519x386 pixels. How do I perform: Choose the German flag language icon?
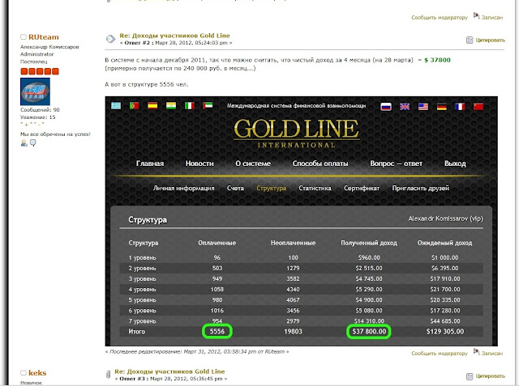tap(441, 106)
